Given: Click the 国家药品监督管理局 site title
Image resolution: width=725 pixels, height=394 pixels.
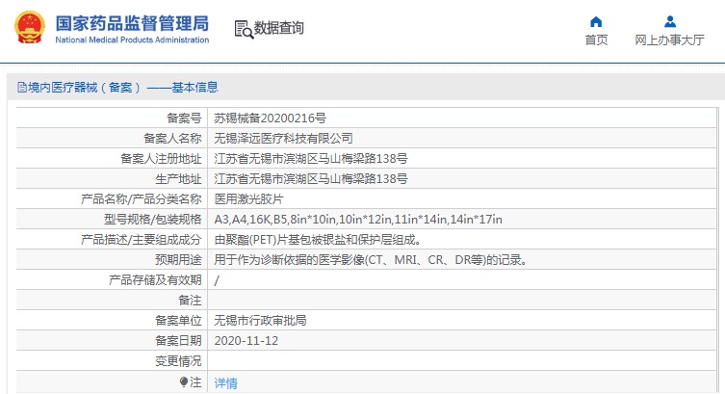Looking at the screenshot, I should tap(132, 23).
